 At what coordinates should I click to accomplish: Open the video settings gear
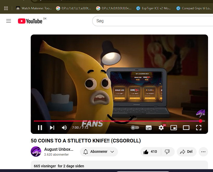[161, 127]
